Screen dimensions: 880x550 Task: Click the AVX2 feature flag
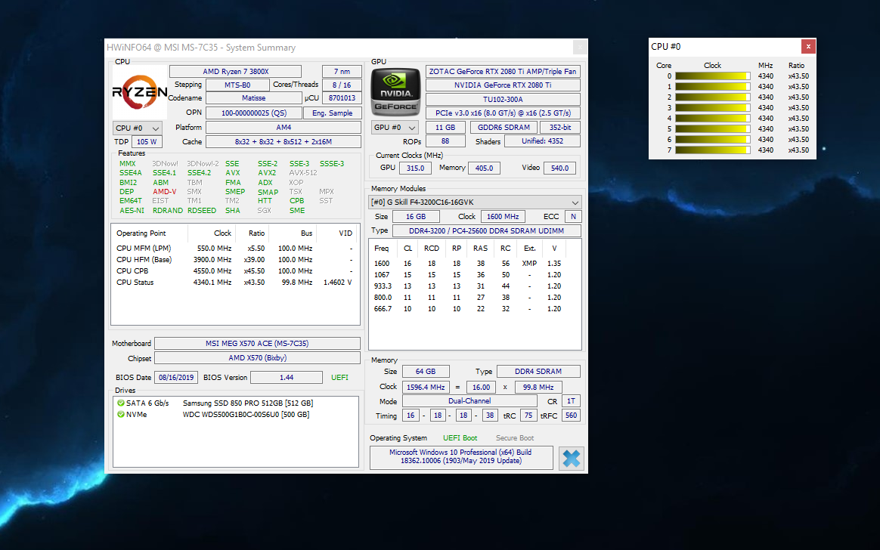pos(267,173)
